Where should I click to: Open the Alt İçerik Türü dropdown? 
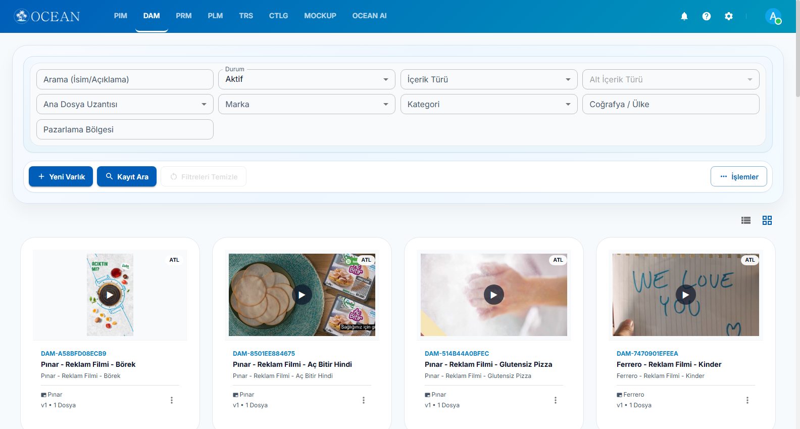click(671, 79)
